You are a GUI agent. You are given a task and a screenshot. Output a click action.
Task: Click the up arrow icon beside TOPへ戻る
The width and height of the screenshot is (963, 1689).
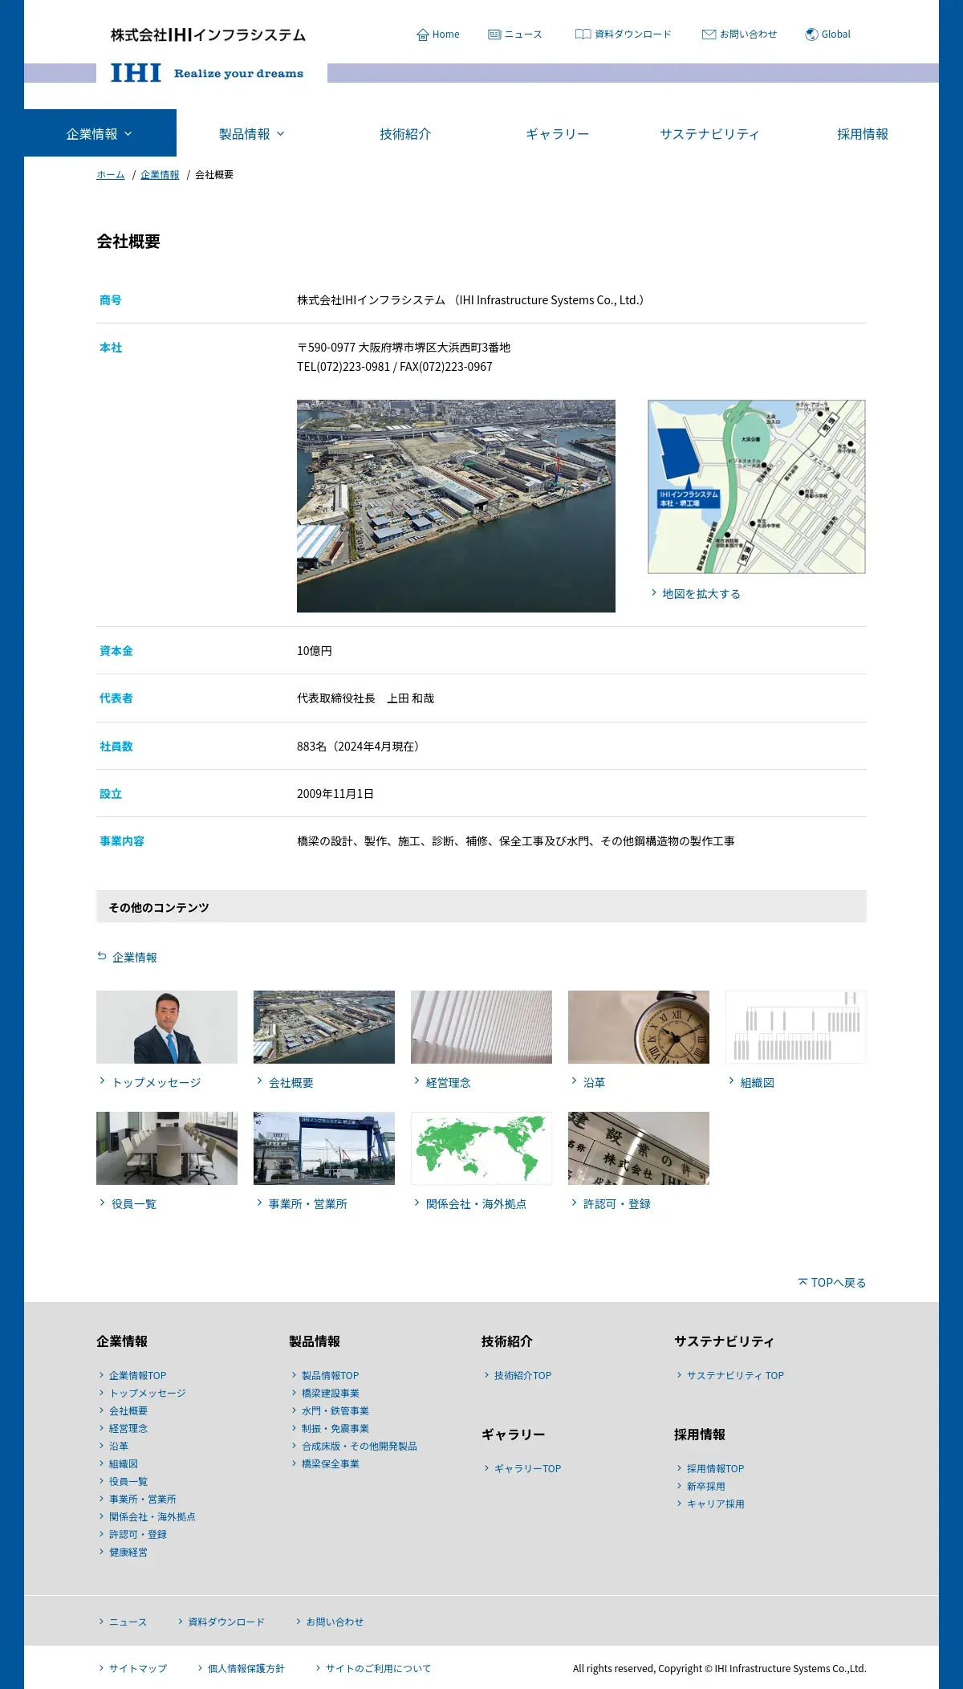(x=802, y=1282)
